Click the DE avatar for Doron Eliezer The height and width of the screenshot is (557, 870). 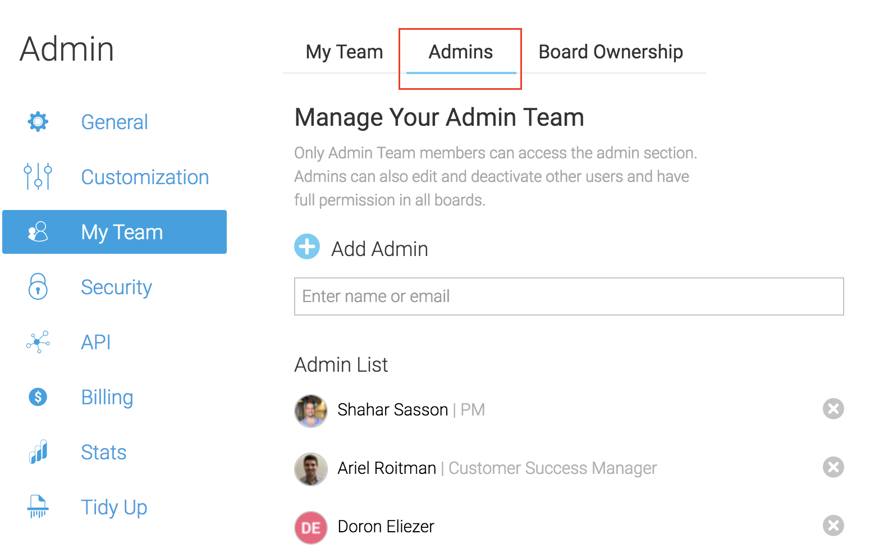coord(311,528)
